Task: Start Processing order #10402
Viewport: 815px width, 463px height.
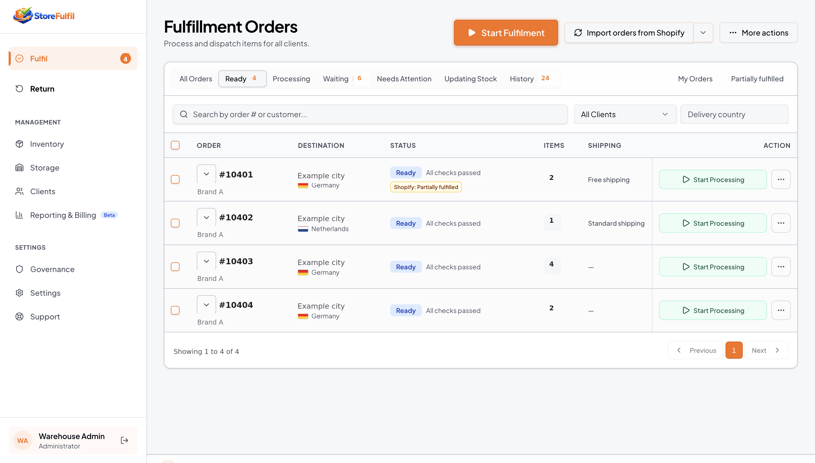Action: (x=713, y=223)
